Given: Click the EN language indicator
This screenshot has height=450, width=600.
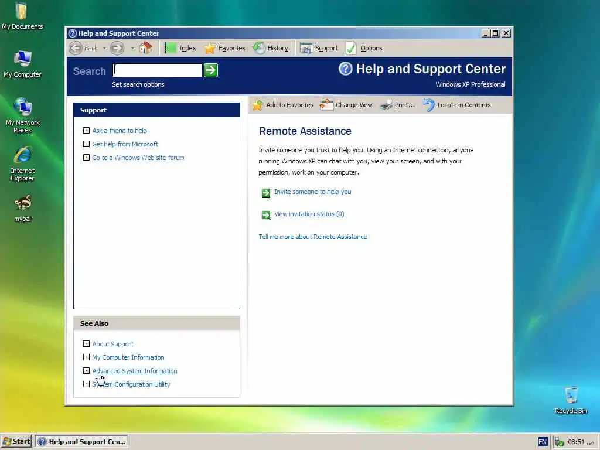Looking at the screenshot, I should click(543, 442).
